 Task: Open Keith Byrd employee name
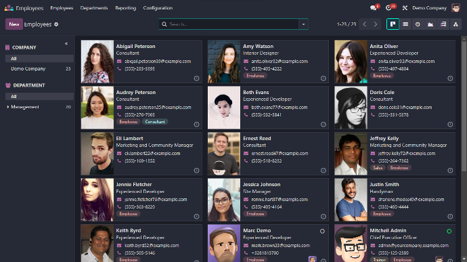(129, 230)
